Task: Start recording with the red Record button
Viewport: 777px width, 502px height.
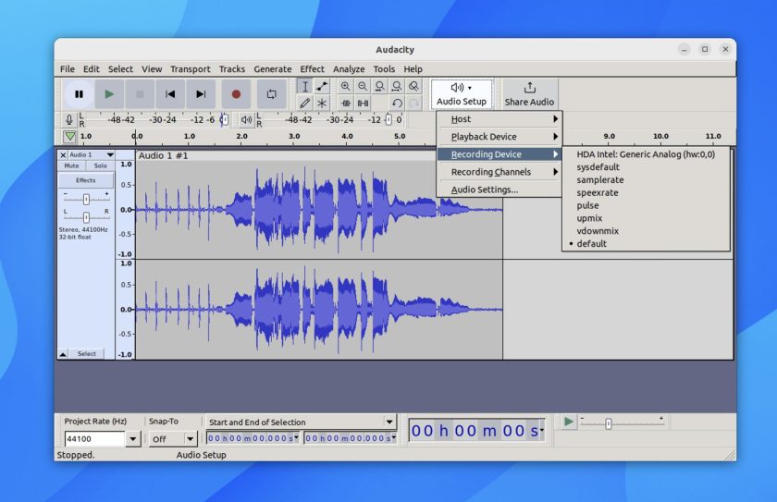Action: point(236,94)
